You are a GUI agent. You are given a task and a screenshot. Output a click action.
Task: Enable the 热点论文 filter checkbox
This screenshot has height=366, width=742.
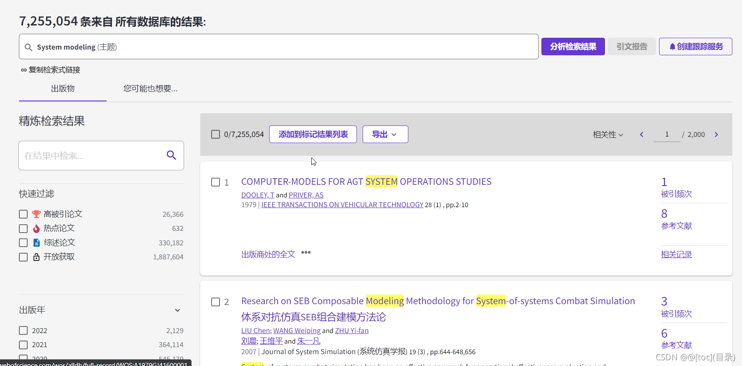click(23, 229)
